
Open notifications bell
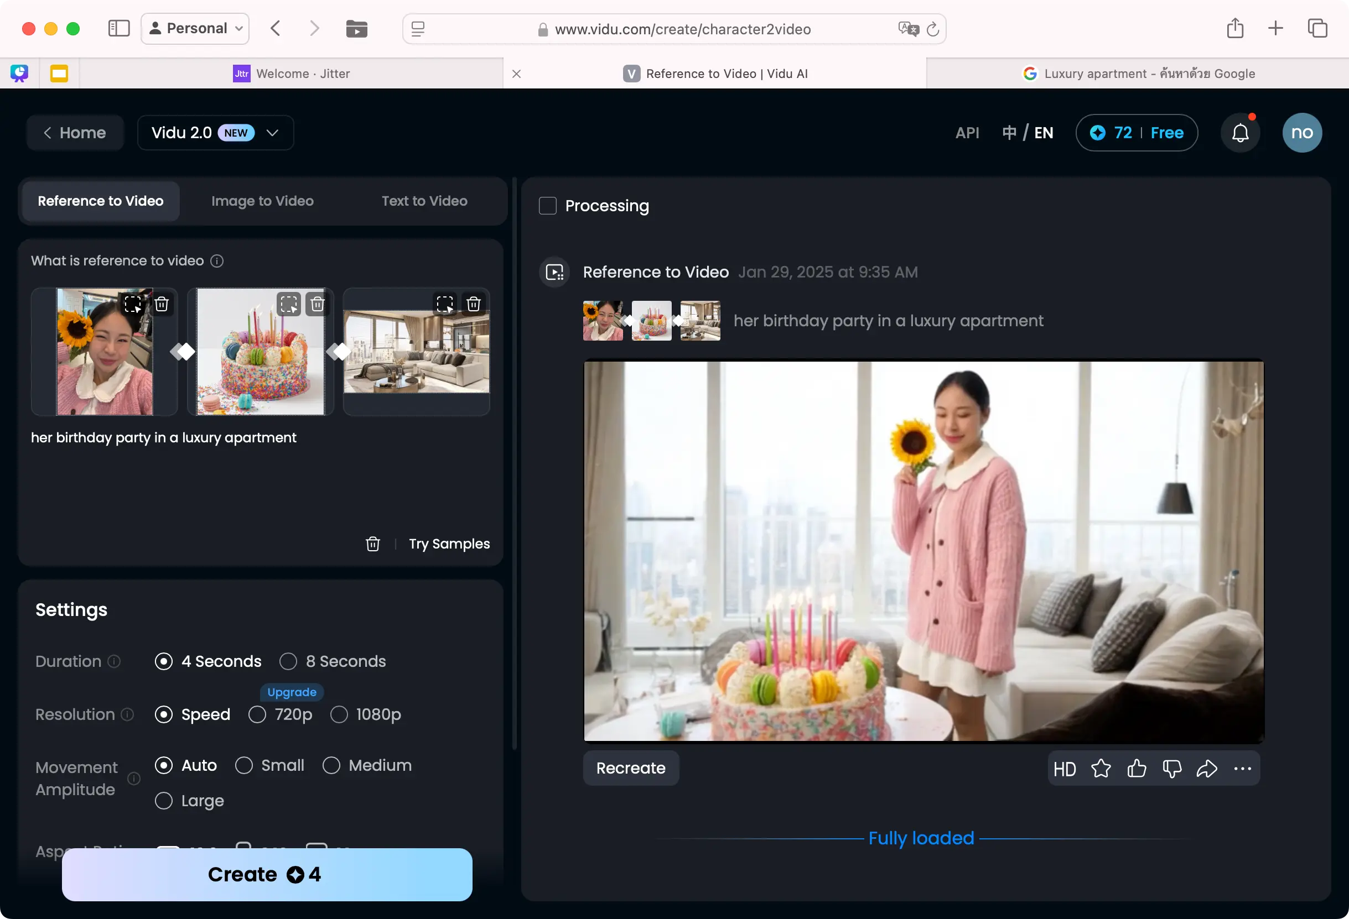pyautogui.click(x=1240, y=133)
